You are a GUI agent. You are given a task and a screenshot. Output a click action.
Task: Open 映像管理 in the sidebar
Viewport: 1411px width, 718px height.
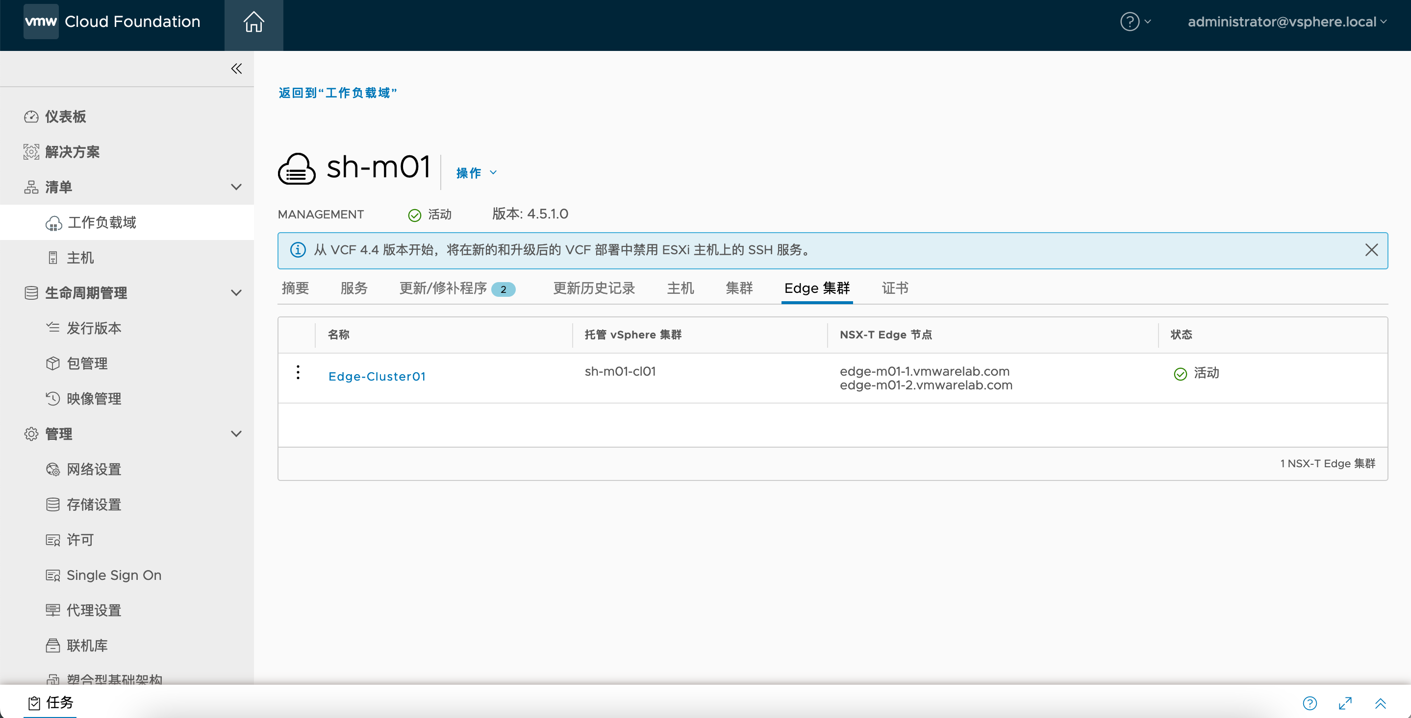tap(94, 399)
